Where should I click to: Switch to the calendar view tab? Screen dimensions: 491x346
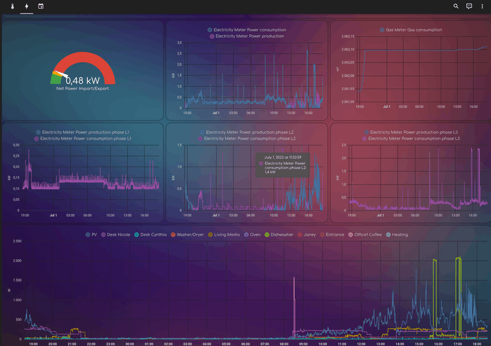coord(41,6)
